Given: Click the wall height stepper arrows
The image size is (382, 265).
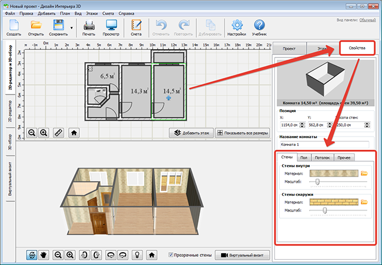Looking at the screenshot, I should point(367,125).
